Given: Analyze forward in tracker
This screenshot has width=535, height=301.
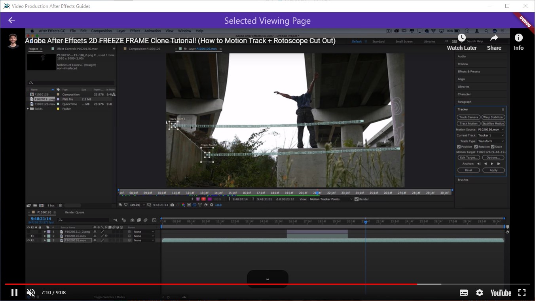Looking at the screenshot, I should (x=492, y=164).
